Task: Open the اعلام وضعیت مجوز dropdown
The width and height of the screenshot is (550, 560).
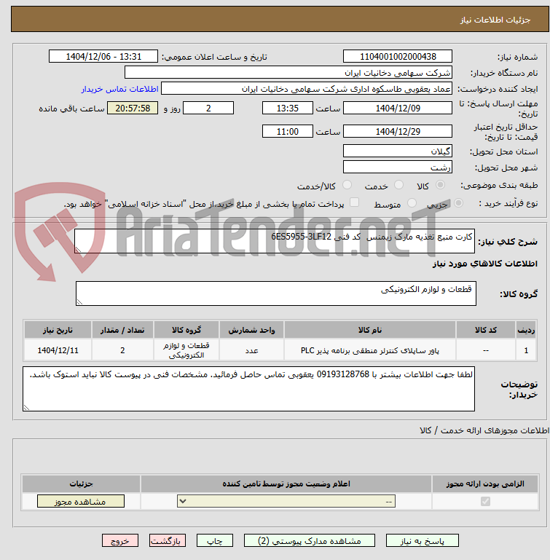Action: click(286, 502)
